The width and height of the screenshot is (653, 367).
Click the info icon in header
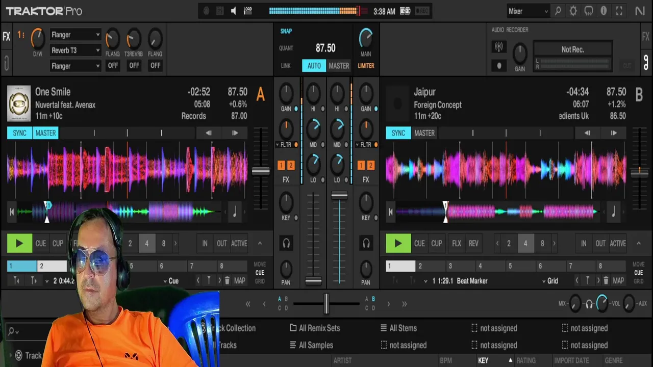(604, 11)
